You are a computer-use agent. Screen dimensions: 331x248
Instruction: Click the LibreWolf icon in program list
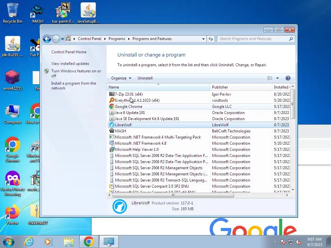112,125
